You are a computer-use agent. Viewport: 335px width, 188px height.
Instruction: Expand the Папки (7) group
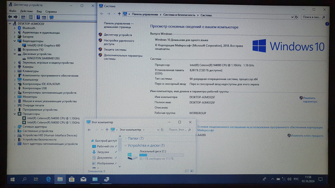(125, 138)
